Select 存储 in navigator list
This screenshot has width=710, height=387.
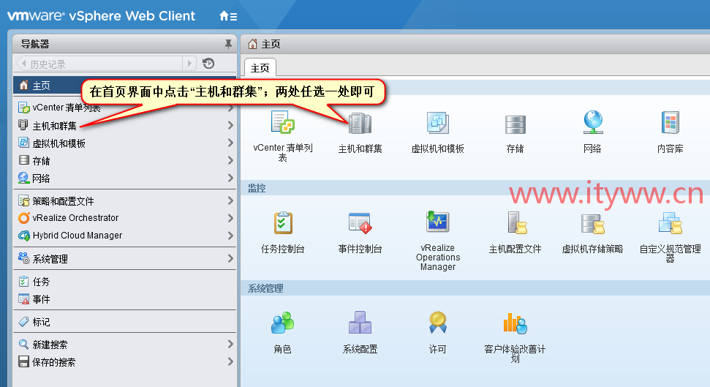tap(124, 160)
